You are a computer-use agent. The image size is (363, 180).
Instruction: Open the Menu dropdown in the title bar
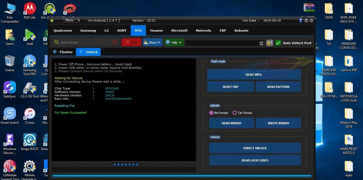[71, 20]
